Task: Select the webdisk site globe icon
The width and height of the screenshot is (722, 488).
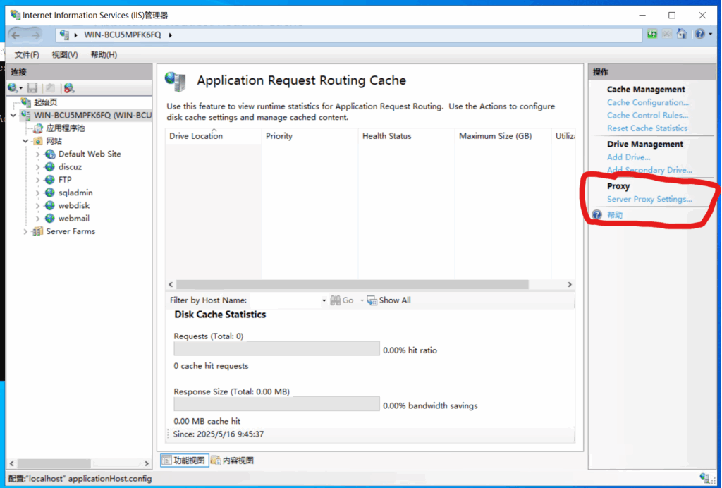Action: click(50, 205)
